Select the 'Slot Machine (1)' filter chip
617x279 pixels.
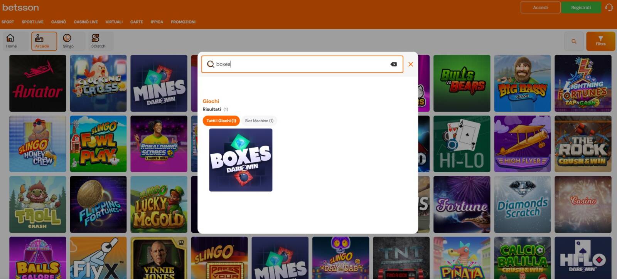pos(259,121)
